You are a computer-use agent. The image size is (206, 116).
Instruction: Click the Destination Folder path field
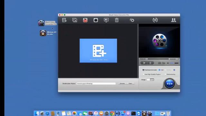point(96,83)
